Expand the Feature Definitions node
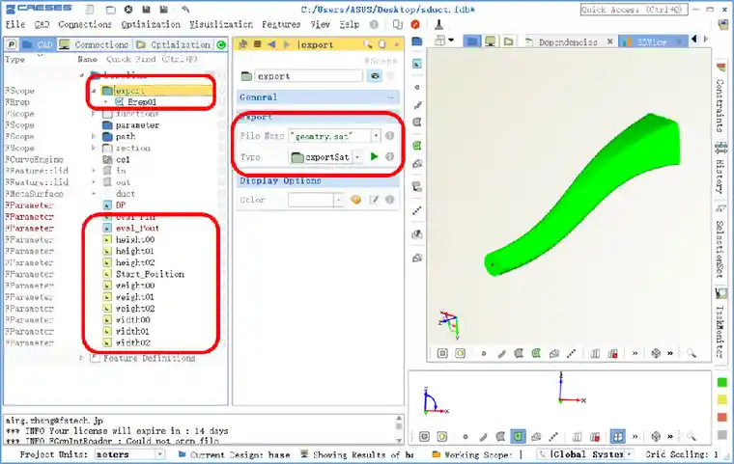 tap(81, 358)
